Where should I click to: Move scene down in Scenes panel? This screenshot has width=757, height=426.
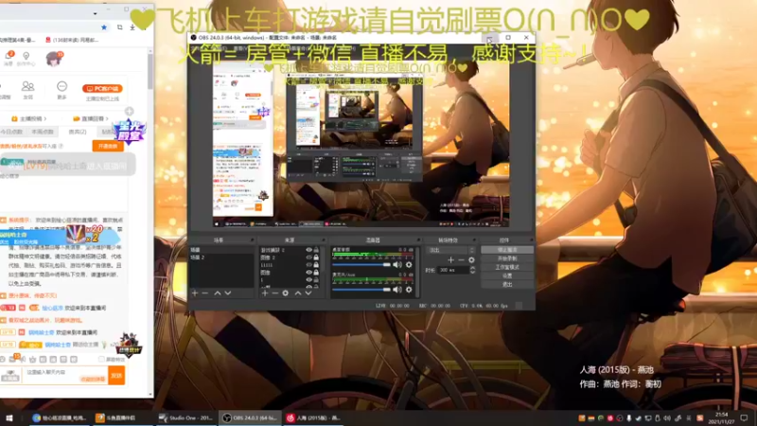click(228, 293)
